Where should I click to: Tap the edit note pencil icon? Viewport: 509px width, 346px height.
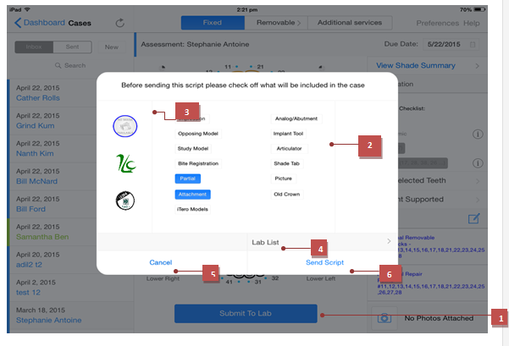(473, 218)
